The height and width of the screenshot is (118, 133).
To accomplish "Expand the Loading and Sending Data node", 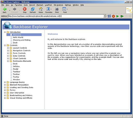I will pos(5,88).
